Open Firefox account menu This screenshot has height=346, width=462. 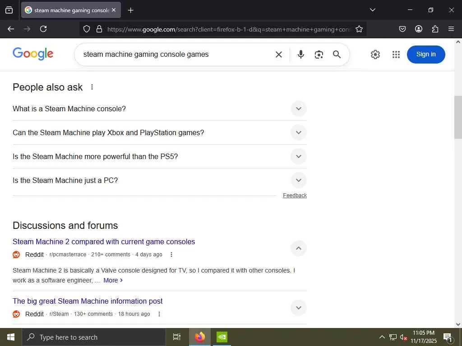[x=418, y=29]
